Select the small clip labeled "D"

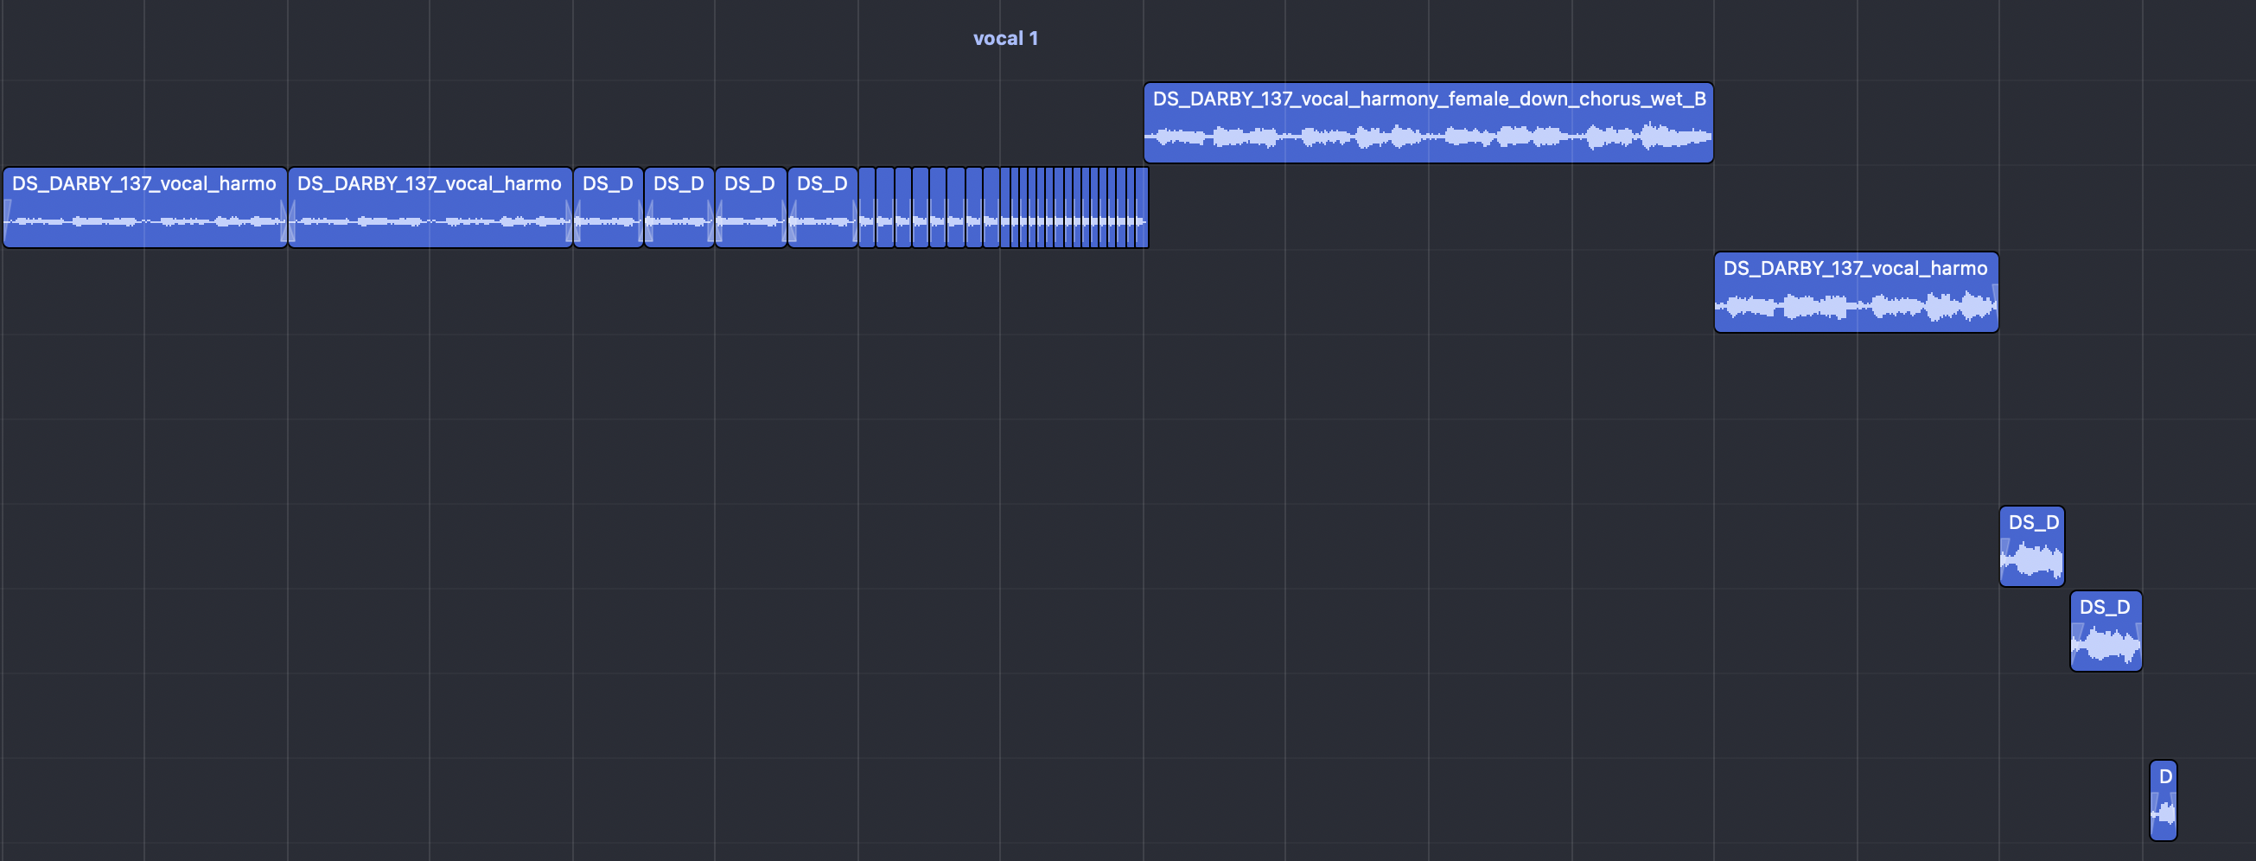[x=2164, y=800]
